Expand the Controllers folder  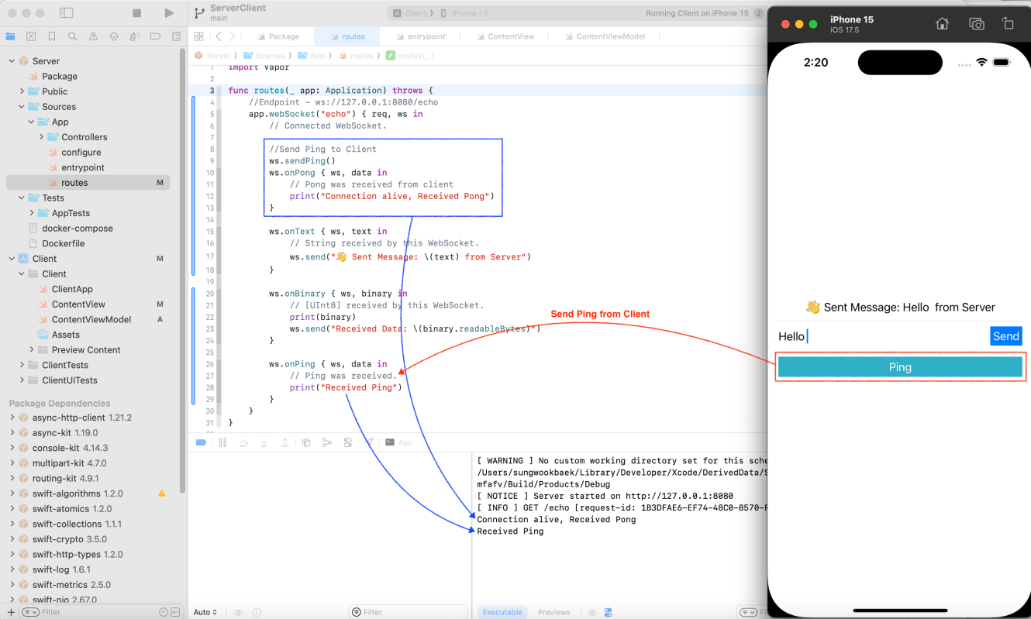point(42,137)
